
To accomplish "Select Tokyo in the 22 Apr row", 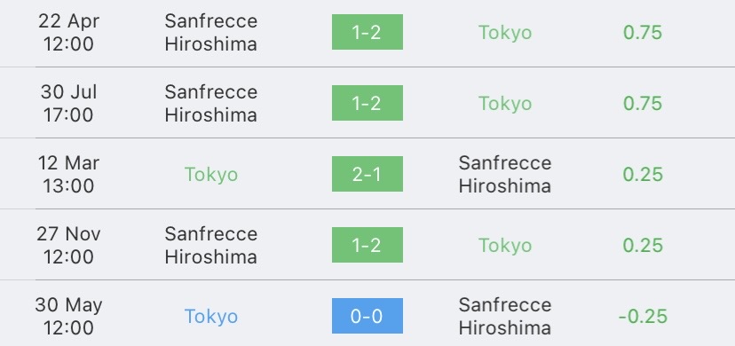I will coord(505,33).
